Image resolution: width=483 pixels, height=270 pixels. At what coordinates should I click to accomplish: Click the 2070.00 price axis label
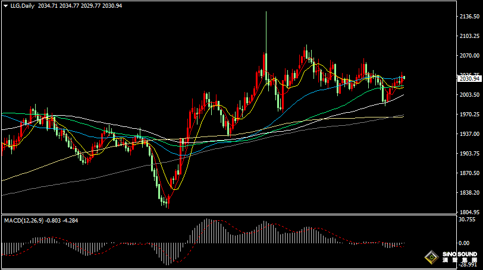click(x=470, y=56)
